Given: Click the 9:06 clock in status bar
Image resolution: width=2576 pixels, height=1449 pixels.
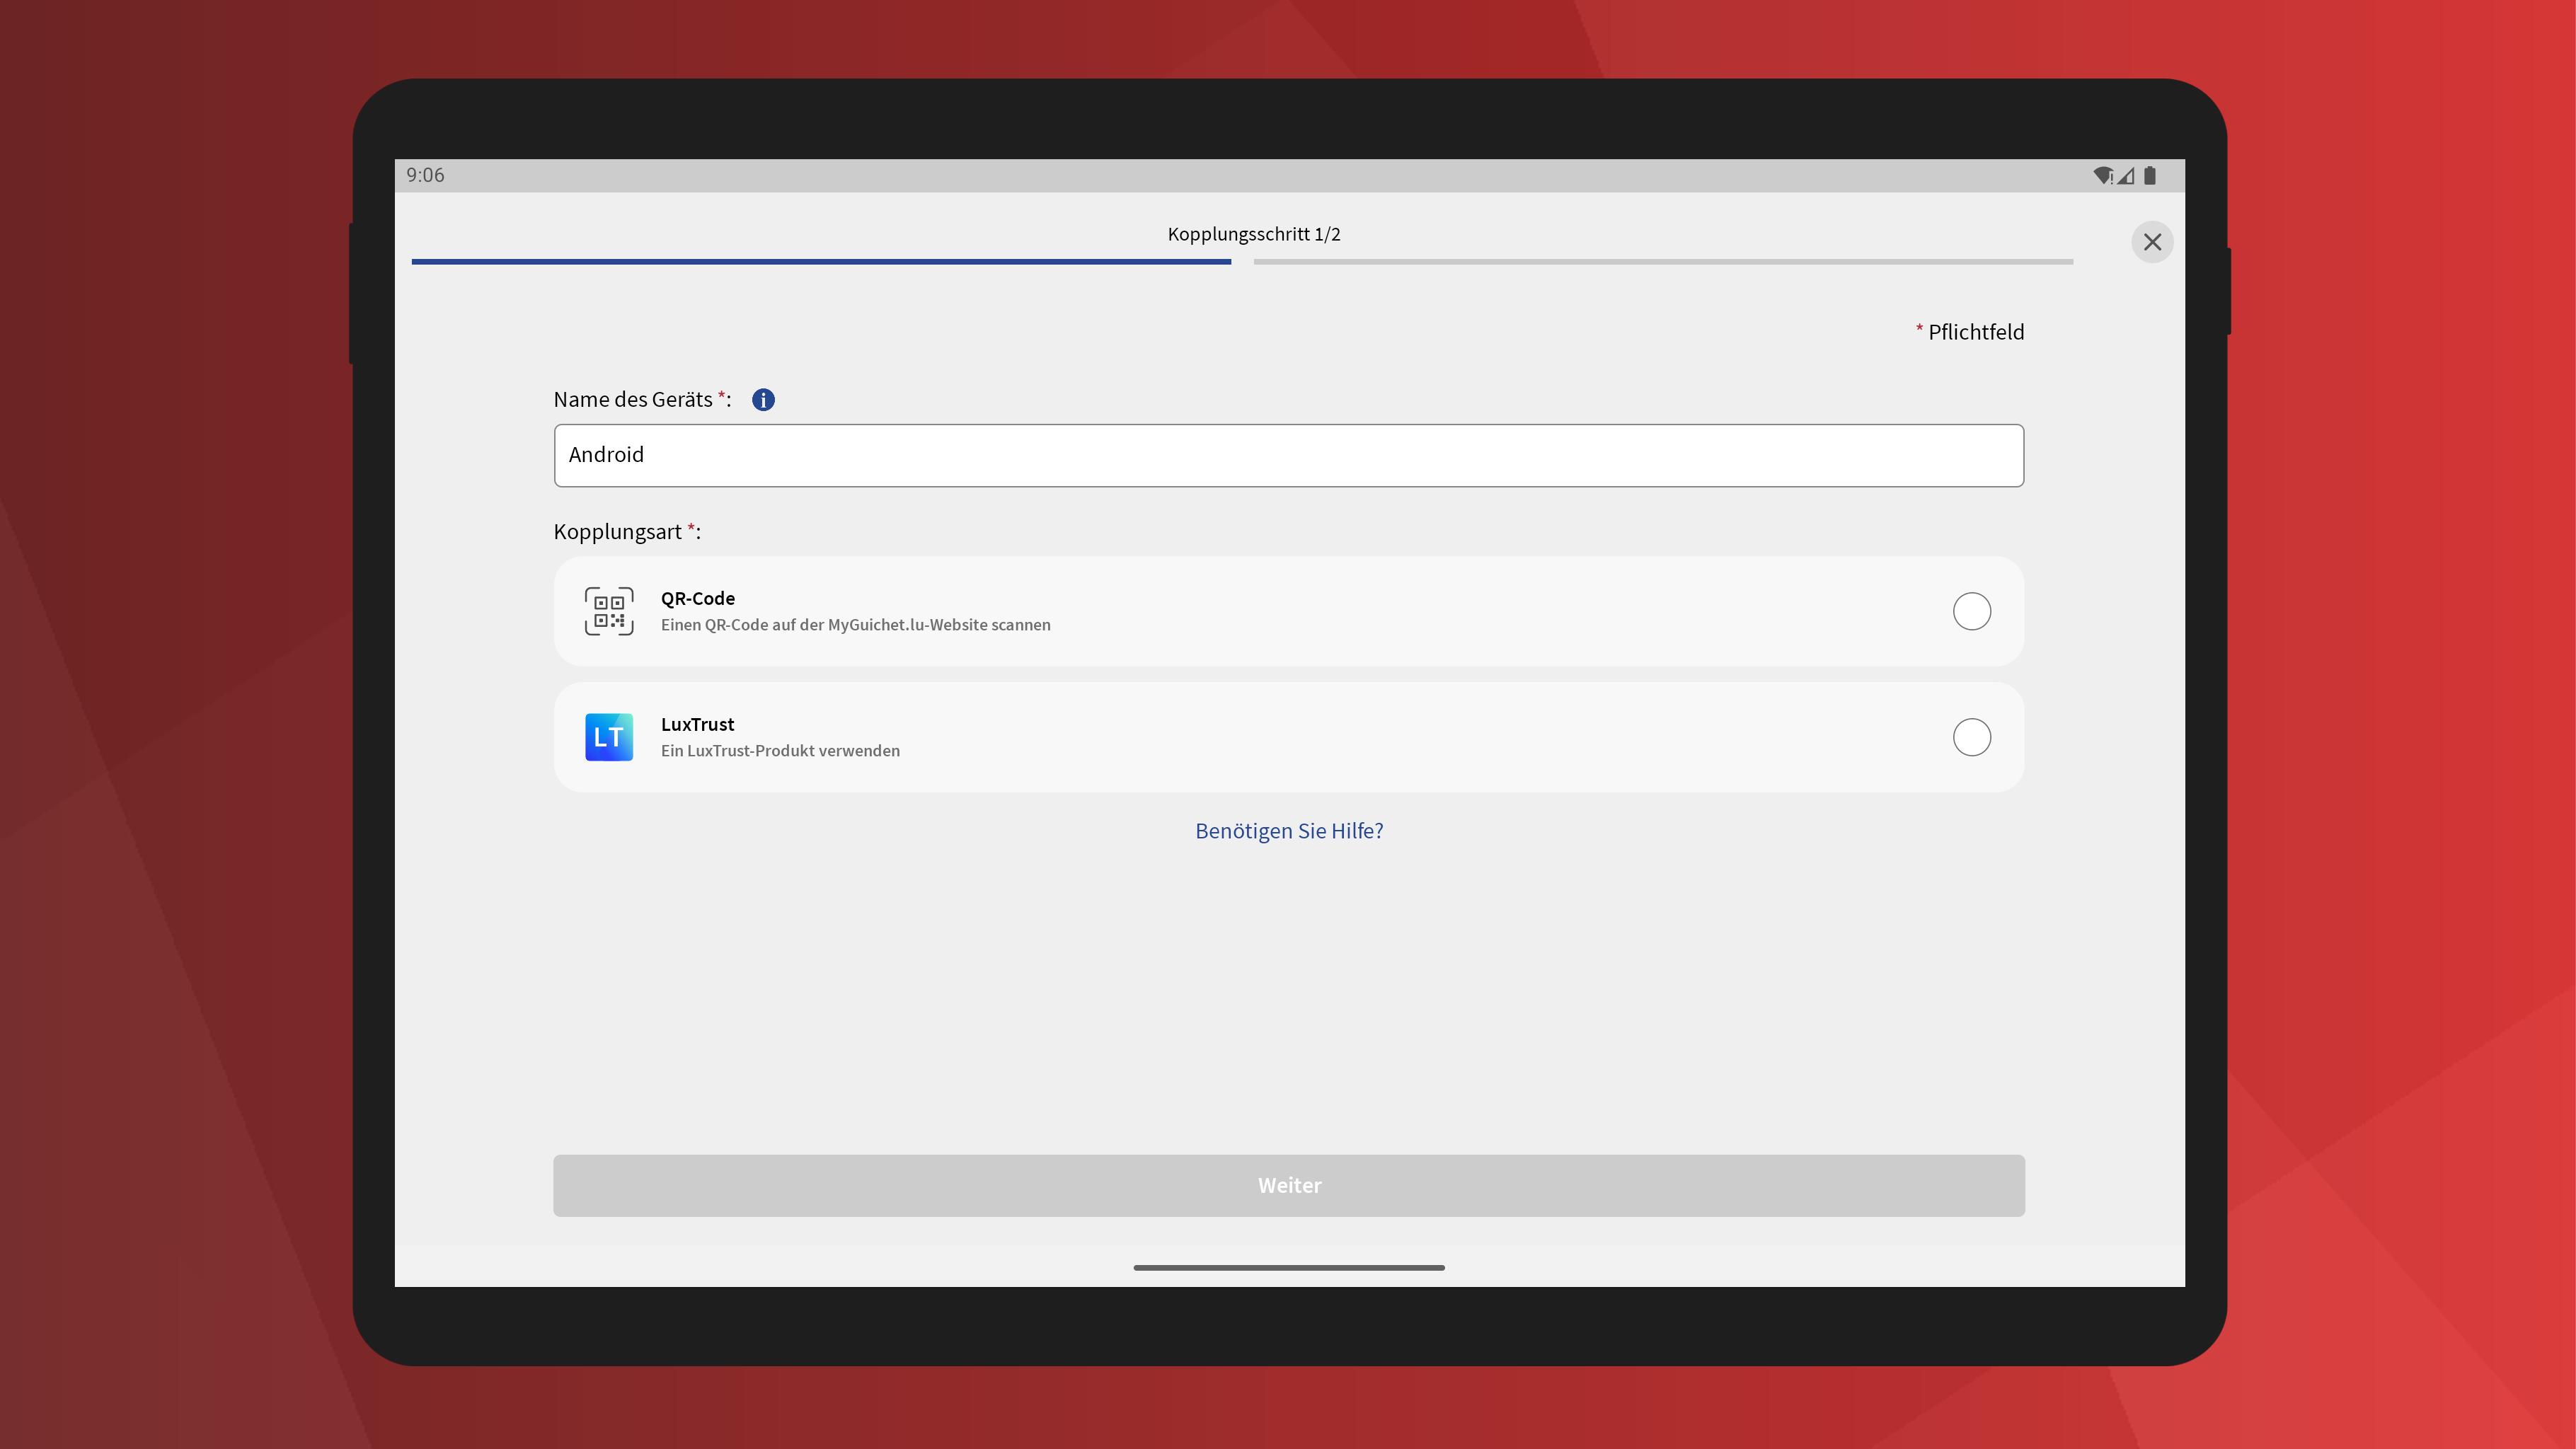Looking at the screenshot, I should coord(425,175).
